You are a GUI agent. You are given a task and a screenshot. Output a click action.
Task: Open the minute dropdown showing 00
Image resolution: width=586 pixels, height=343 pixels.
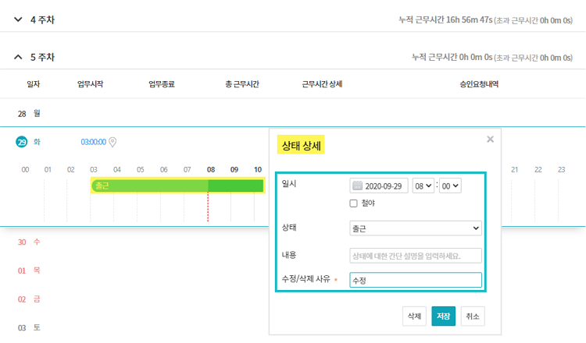point(450,186)
